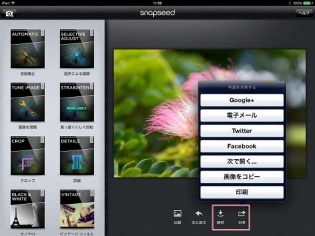Share photo to Twitter
The width and height of the screenshot is (315, 236).
coord(242,131)
